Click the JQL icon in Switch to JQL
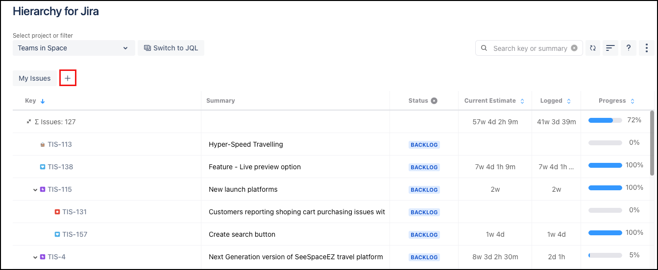The width and height of the screenshot is (658, 270). [x=147, y=48]
